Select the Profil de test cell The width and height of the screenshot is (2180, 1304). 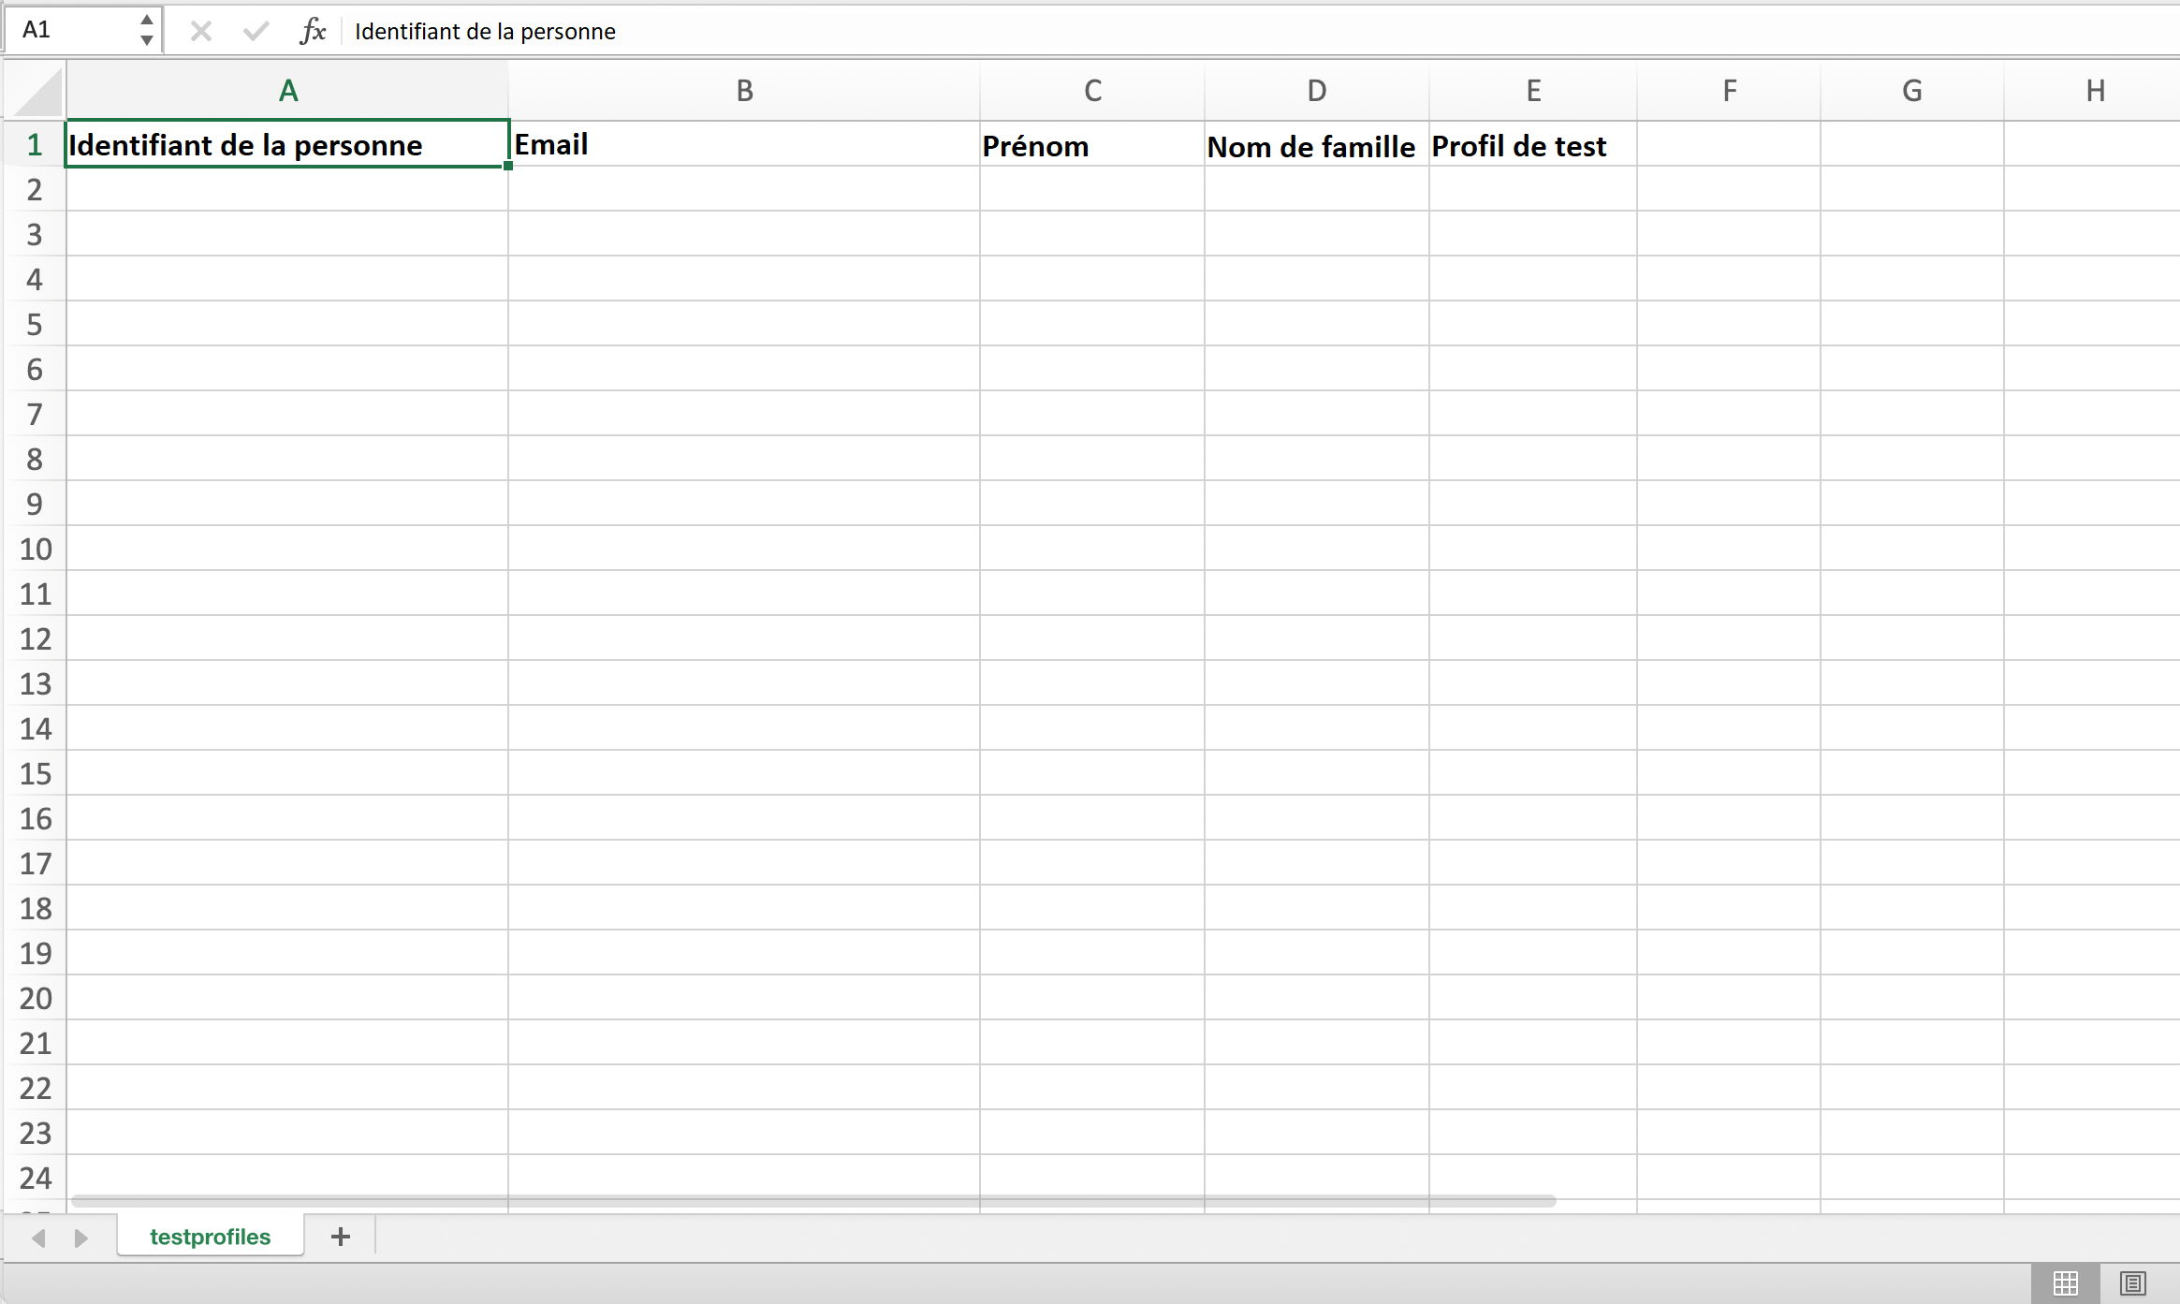(x=1533, y=145)
